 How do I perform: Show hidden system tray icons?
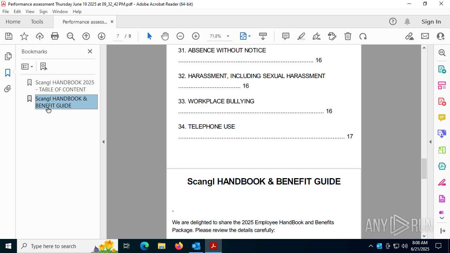[371, 246]
